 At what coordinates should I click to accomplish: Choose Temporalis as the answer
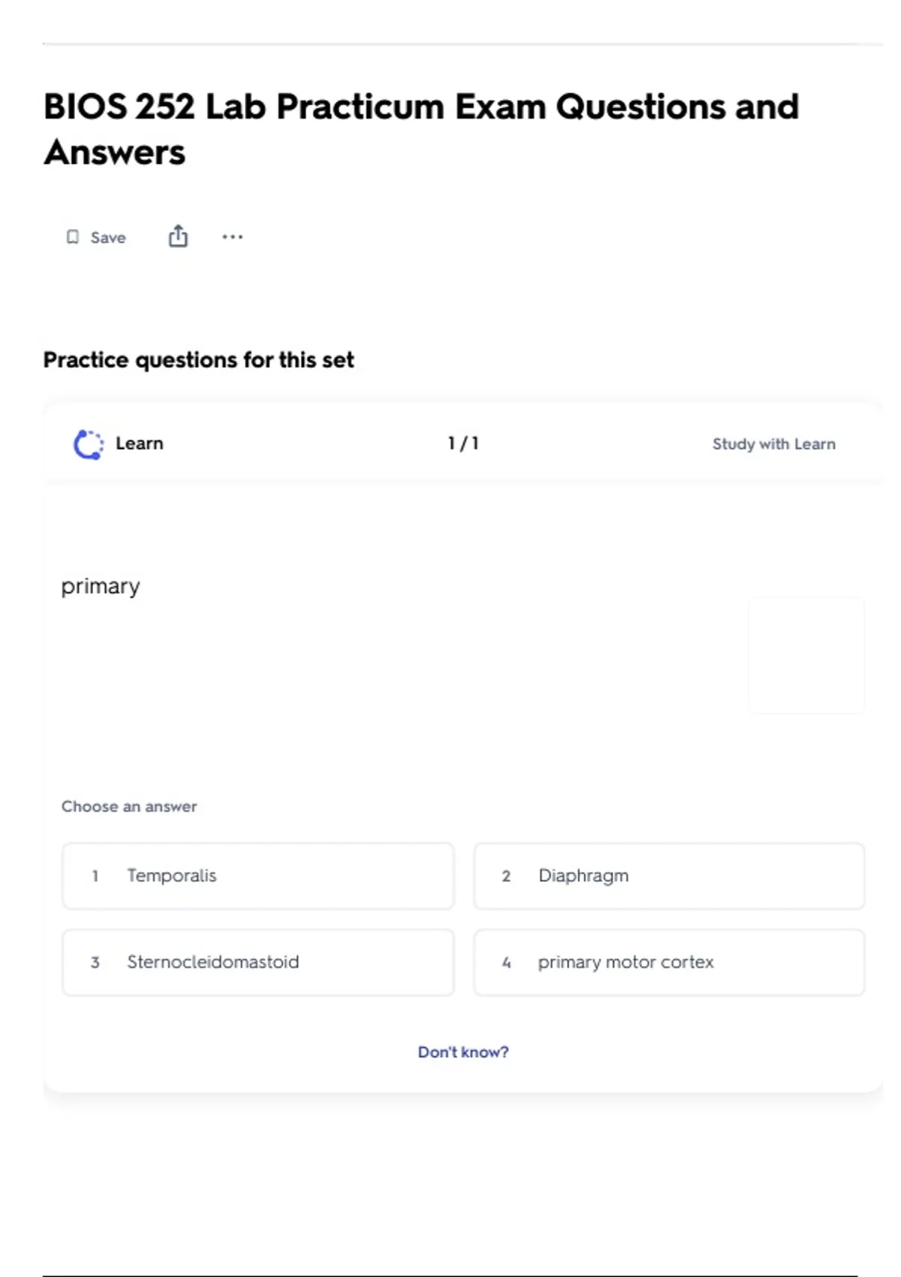172,876
